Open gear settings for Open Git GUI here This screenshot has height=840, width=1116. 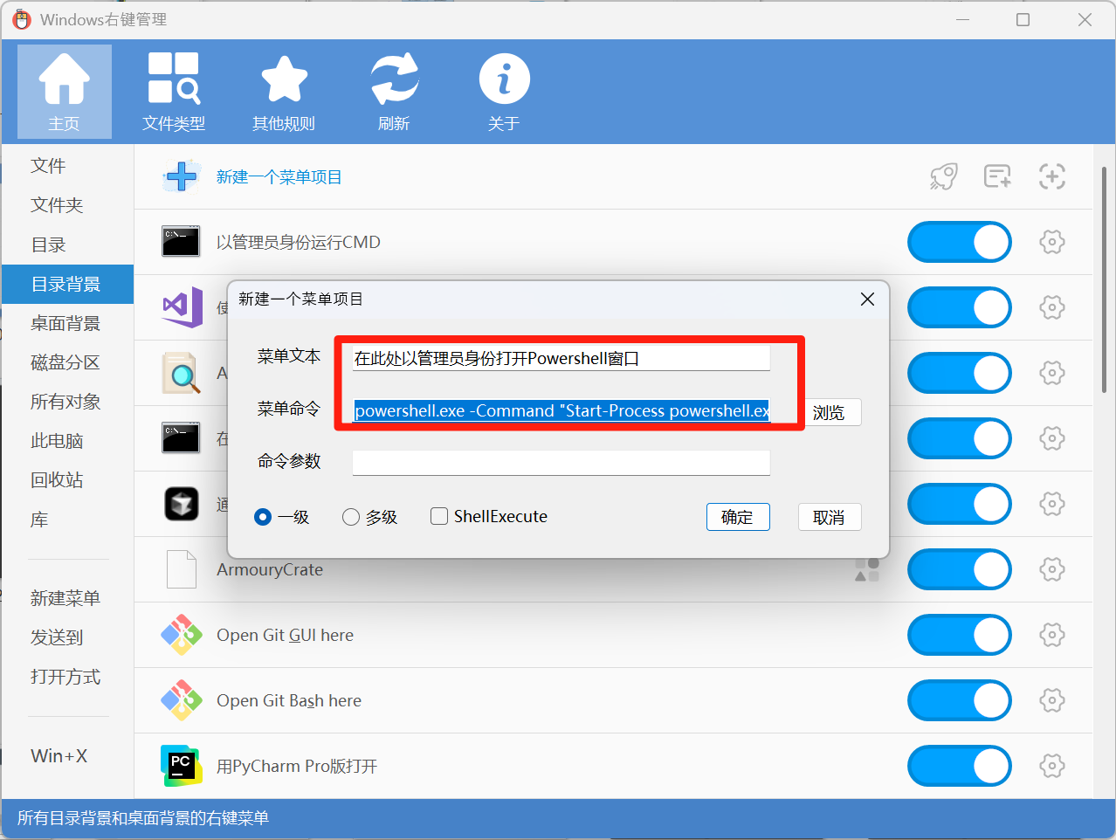(x=1052, y=635)
